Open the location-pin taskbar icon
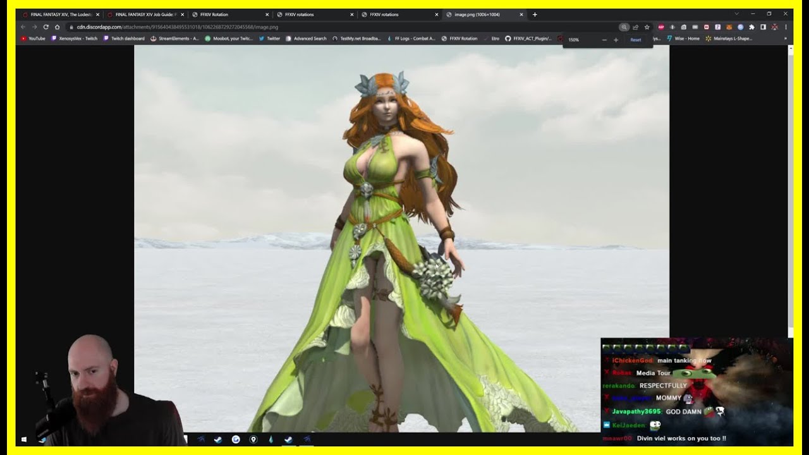809x455 pixels. [x=253, y=439]
